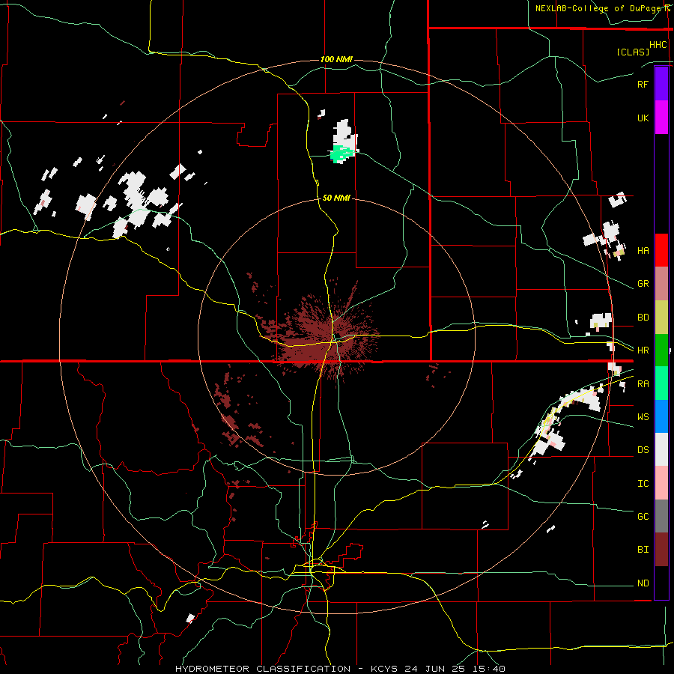Select the GR legend color block
The width and height of the screenshot is (674, 674).
pyautogui.click(x=661, y=284)
